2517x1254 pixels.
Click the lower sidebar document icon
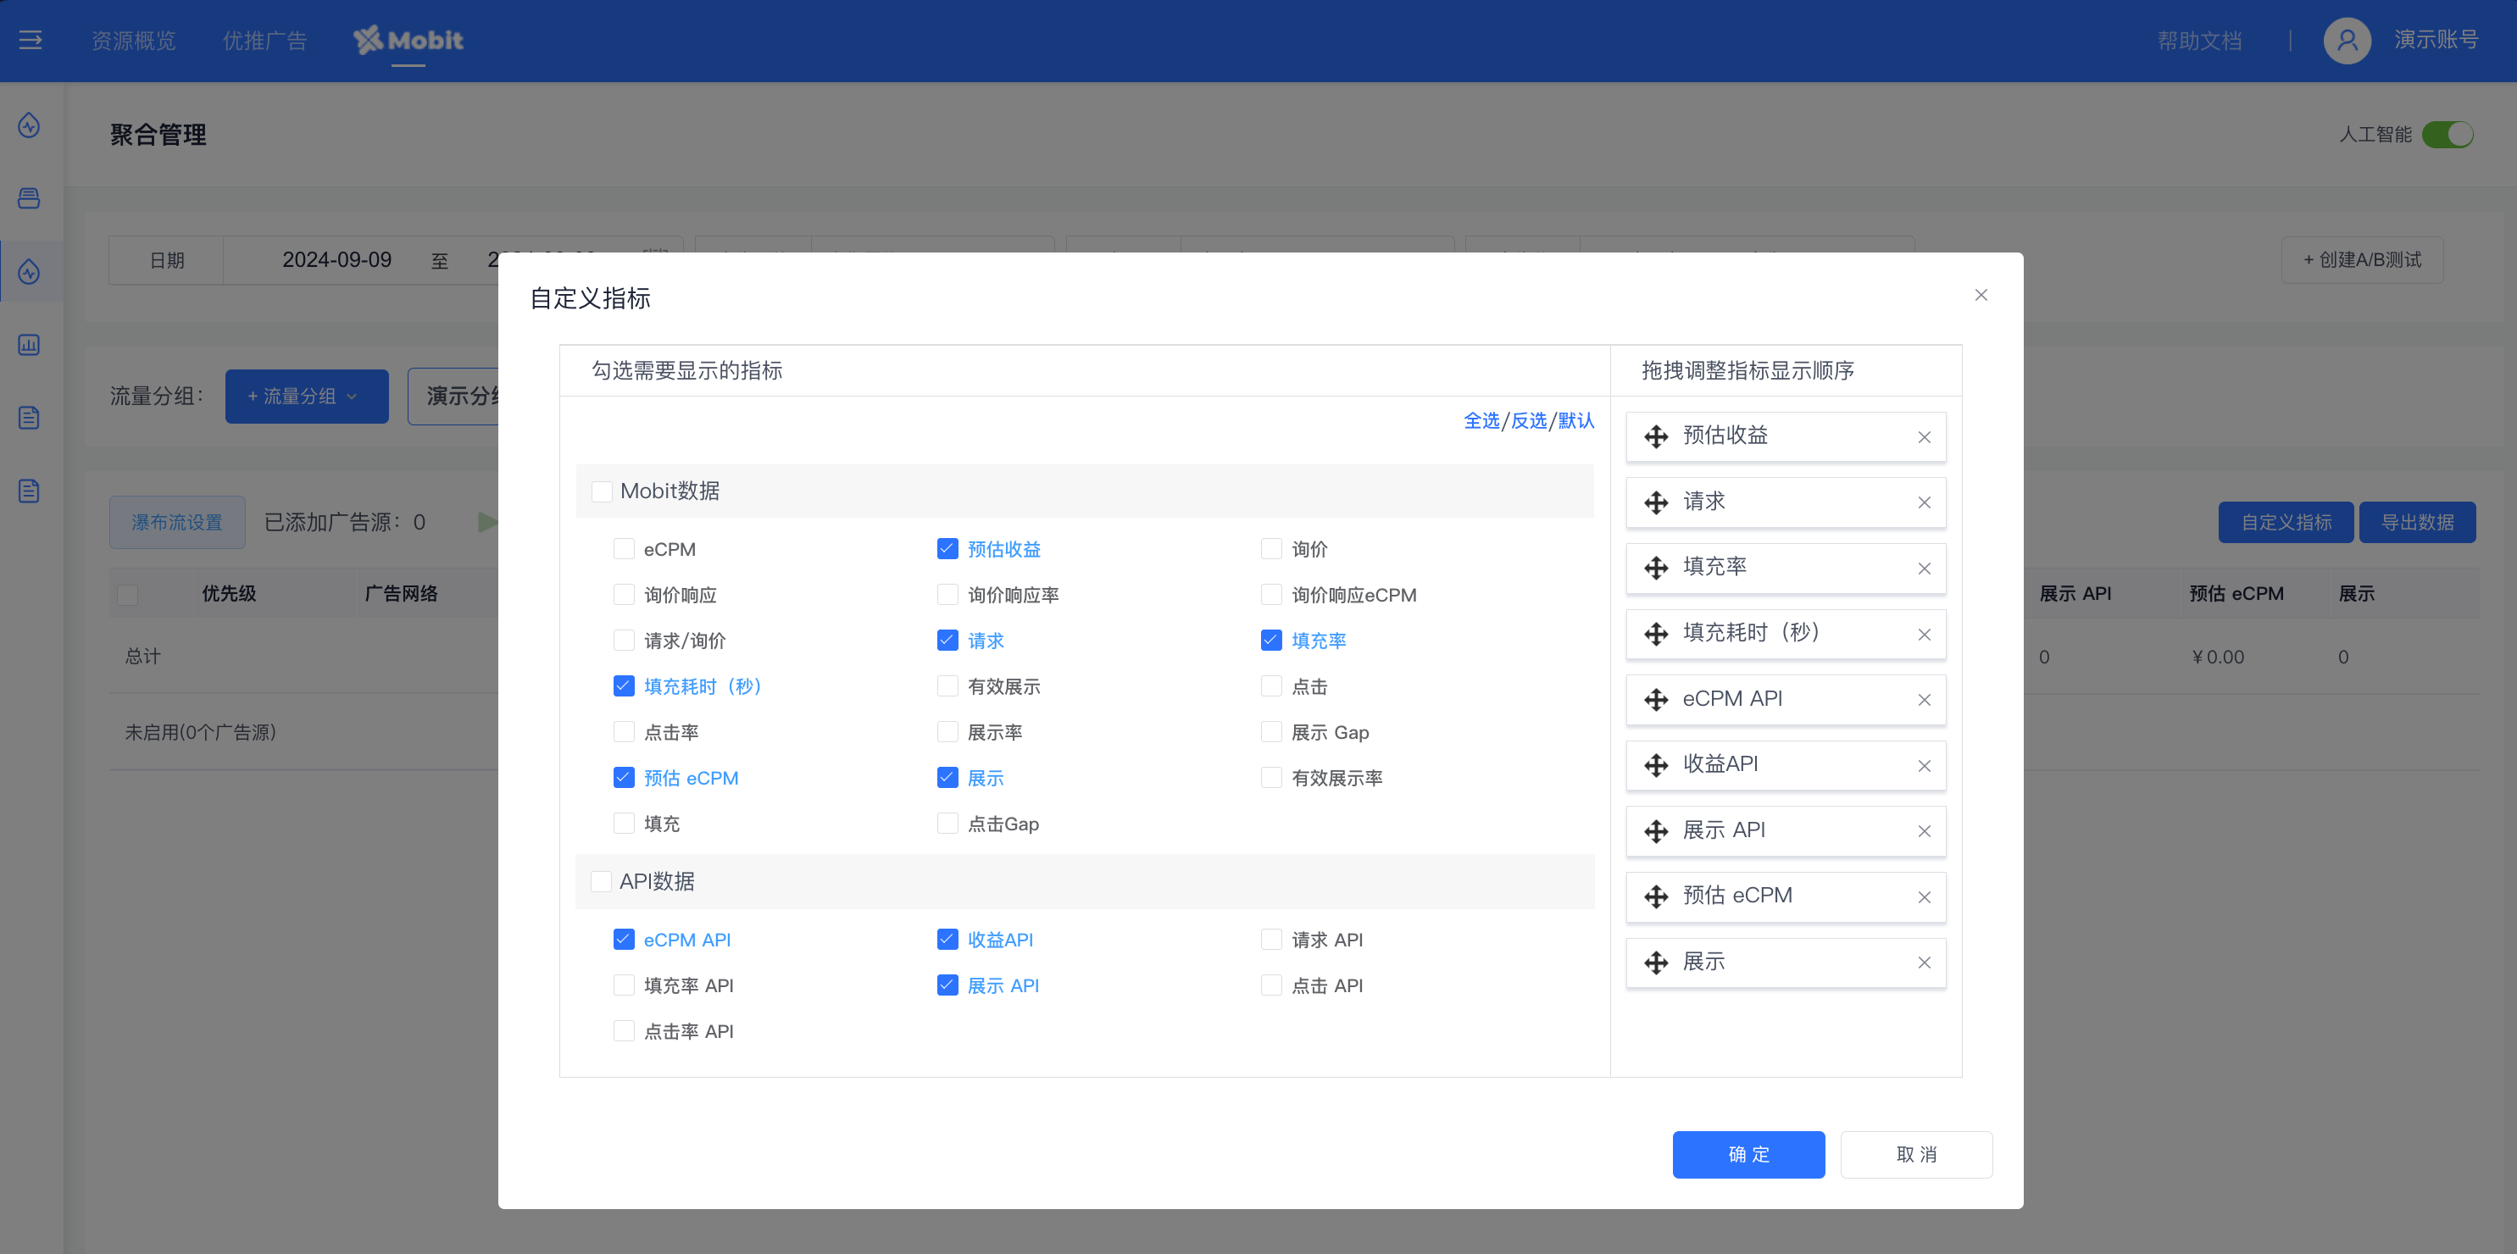(x=30, y=491)
